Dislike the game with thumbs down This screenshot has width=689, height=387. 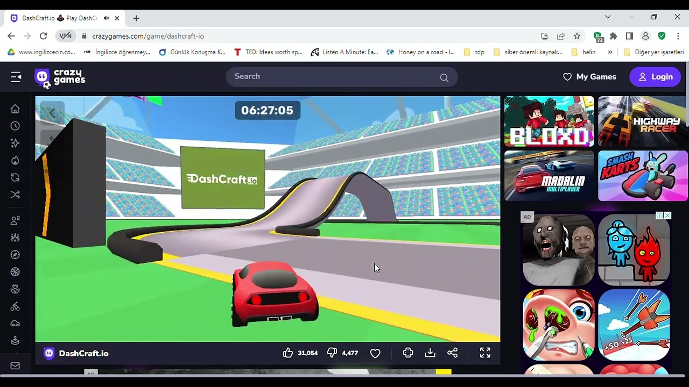332,353
